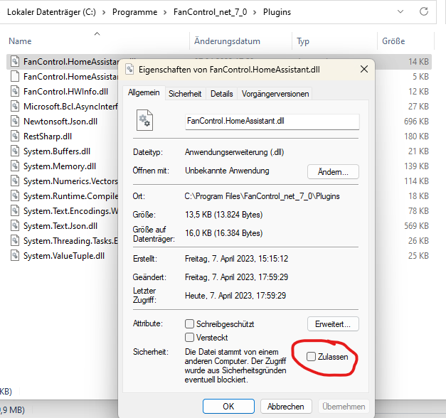
Task: Click the Erweitert... button
Action: 333,324
